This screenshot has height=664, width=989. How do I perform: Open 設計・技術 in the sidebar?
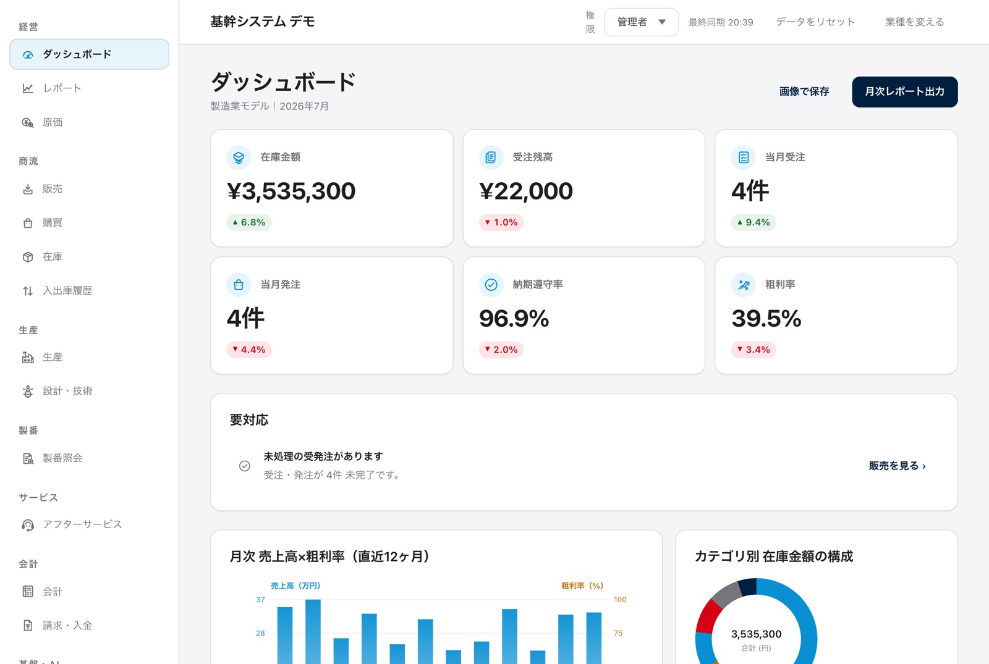pos(89,391)
